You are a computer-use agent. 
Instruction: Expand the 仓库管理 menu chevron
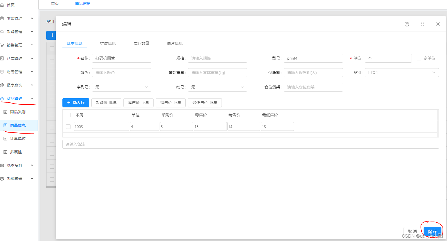pyautogui.click(x=32, y=58)
